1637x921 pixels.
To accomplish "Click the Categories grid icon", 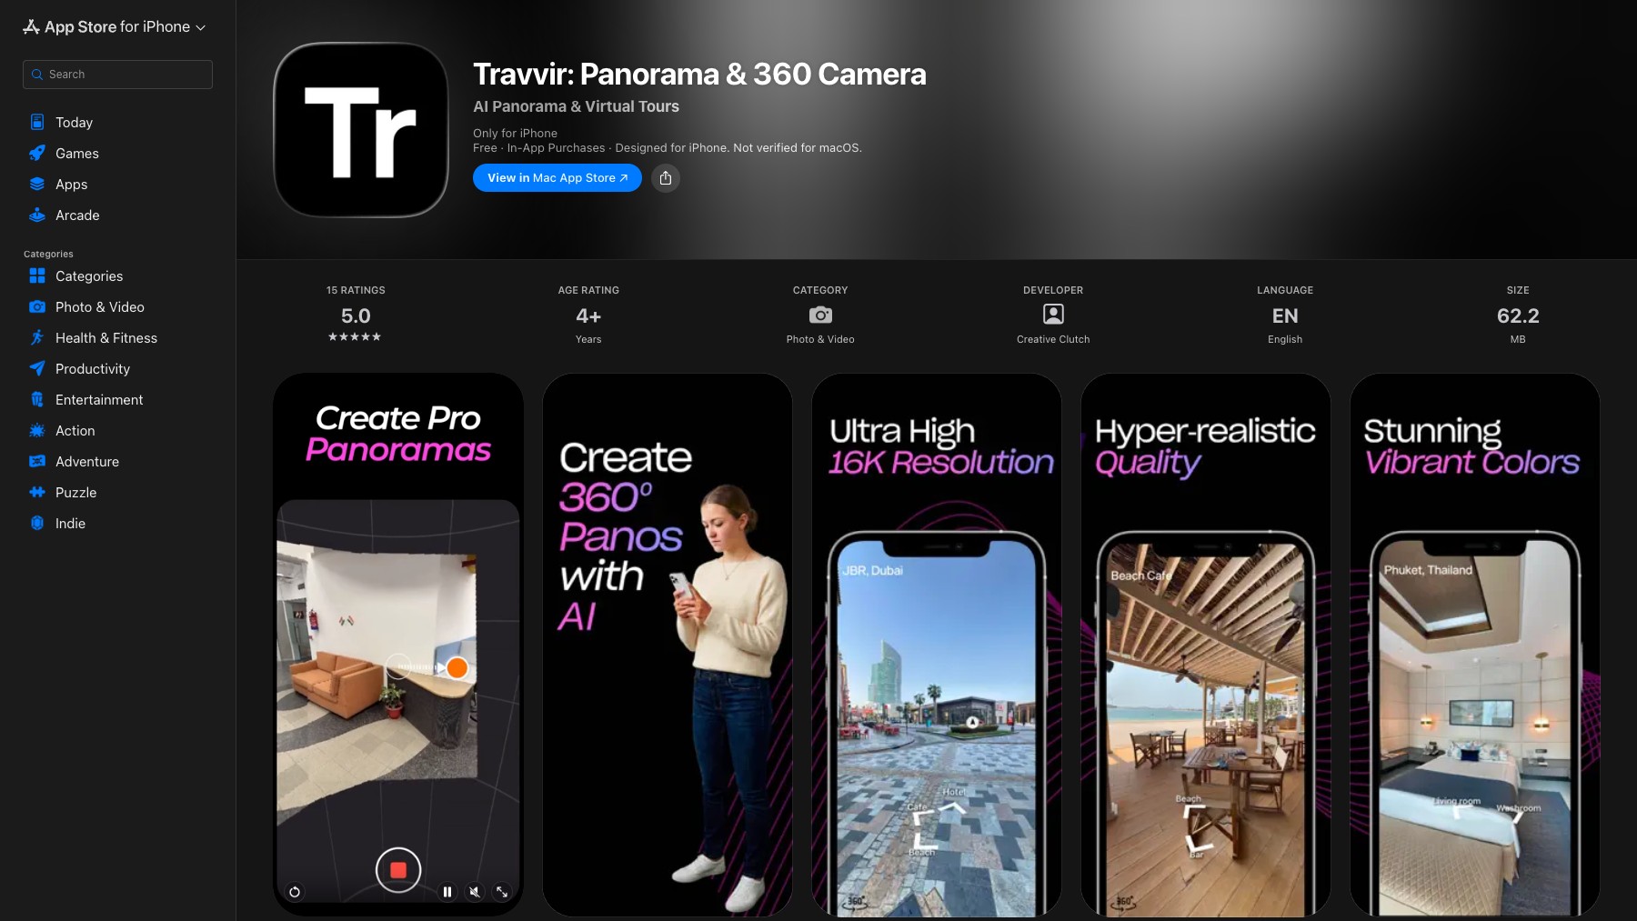I will pyautogui.click(x=37, y=275).
